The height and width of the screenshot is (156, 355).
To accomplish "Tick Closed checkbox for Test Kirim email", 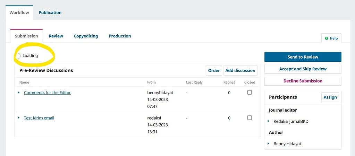I will point(250,118).
